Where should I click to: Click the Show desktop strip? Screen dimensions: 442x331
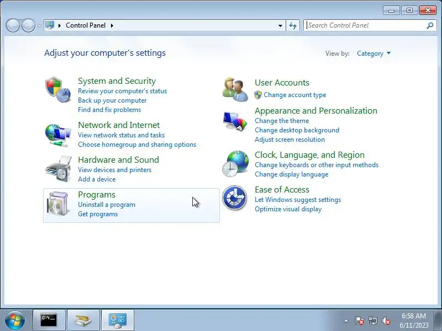click(x=438, y=321)
